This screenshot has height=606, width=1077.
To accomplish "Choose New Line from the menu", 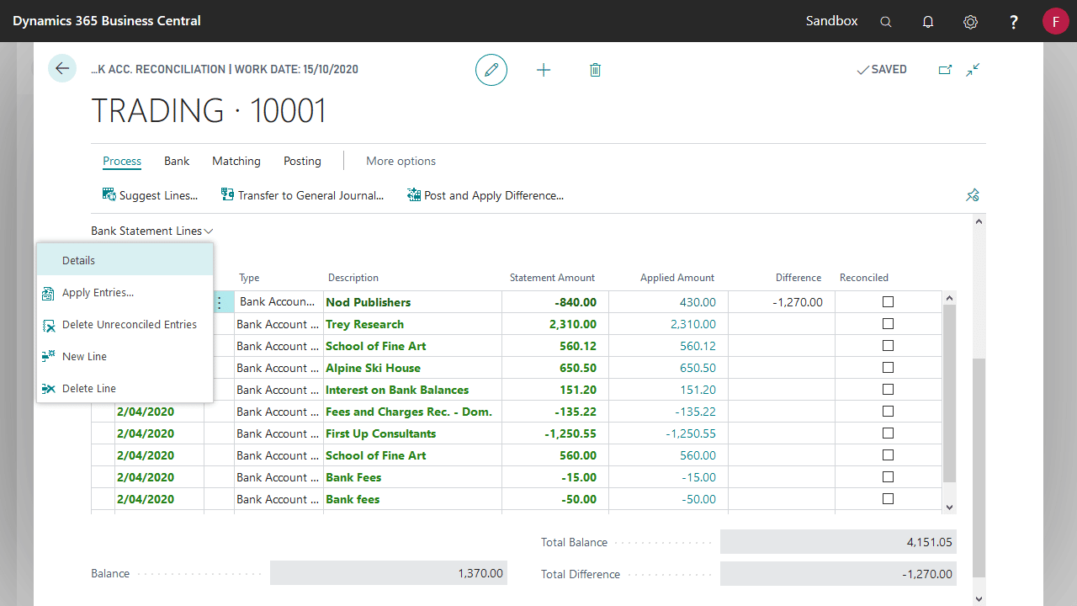I will (x=125, y=356).
